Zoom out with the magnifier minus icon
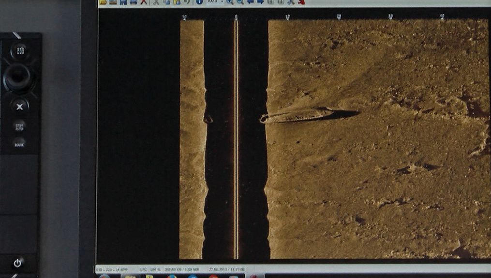Screen dimensions: 491x278 [x=240, y=2]
